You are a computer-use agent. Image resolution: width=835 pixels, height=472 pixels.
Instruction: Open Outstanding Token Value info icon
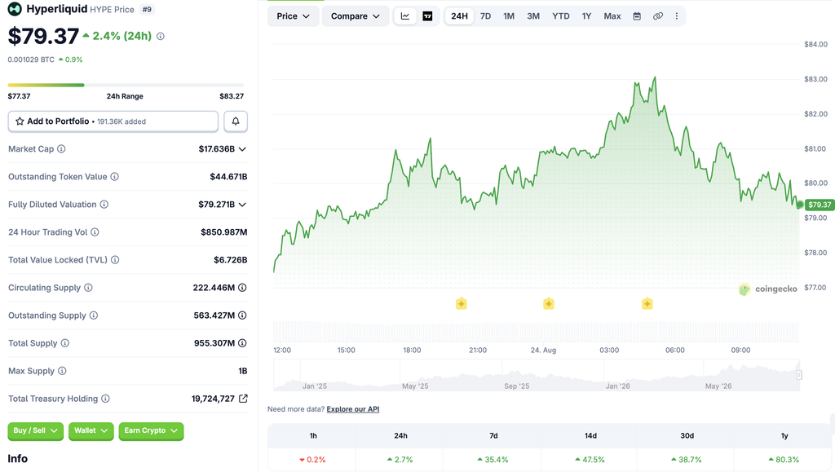[x=114, y=177]
